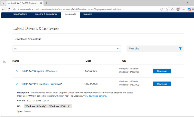Collapse the Intel Arc Pro Graphics row
The width and height of the screenshot is (194, 117).
[17, 84]
